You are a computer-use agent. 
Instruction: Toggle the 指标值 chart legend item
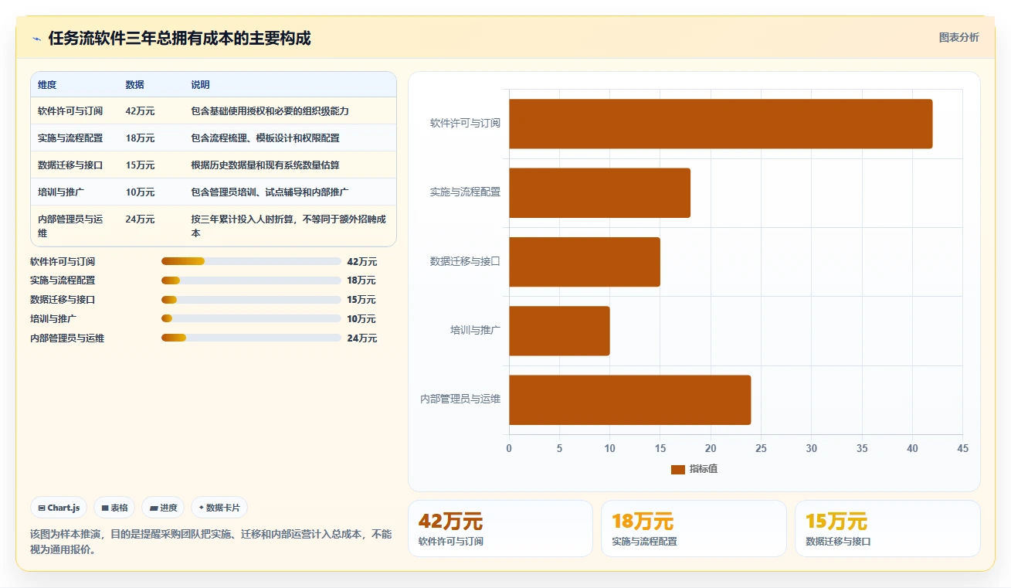click(x=694, y=469)
